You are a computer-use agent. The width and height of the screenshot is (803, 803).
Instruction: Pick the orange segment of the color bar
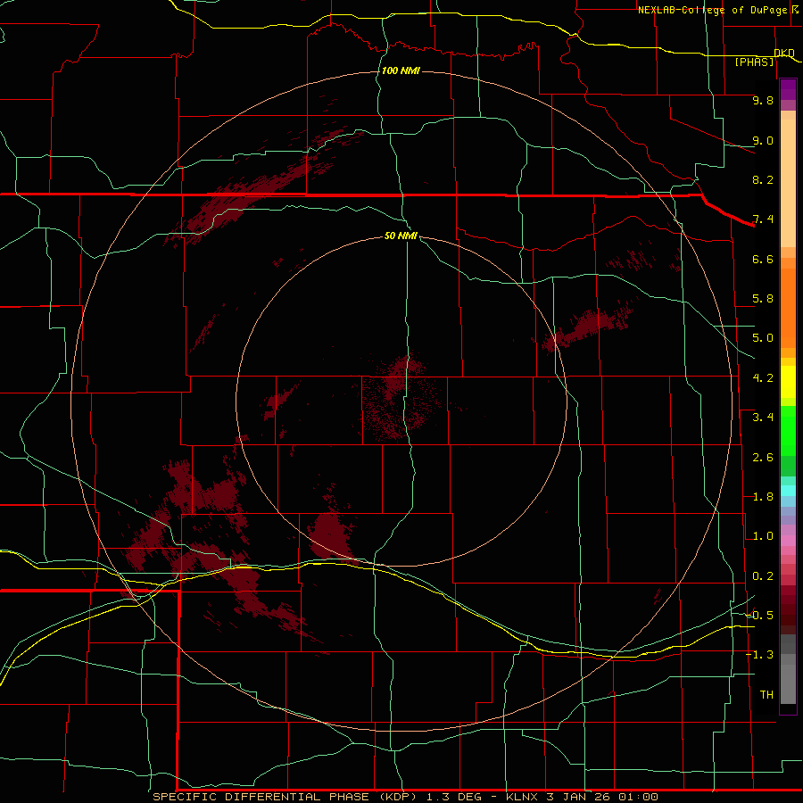pyautogui.click(x=788, y=307)
